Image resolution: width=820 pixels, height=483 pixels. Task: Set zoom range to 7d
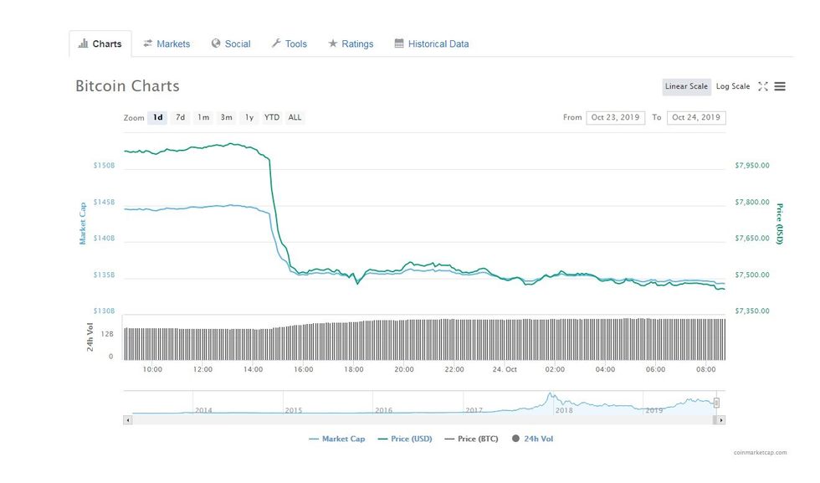[x=180, y=118]
